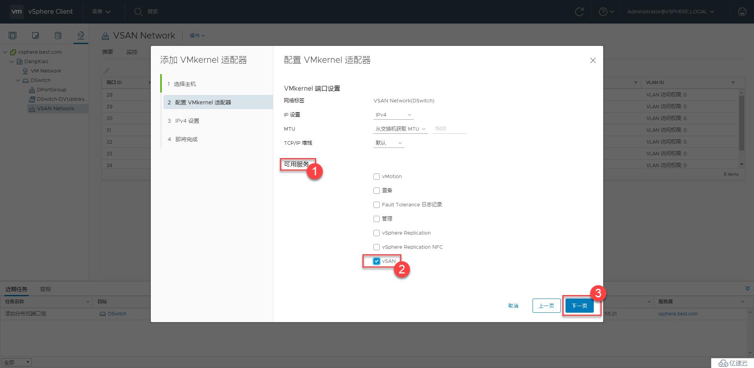Image resolution: width=754 pixels, height=368 pixels.
Task: Click the DangXiao datacenter icon
Action: tap(20, 61)
